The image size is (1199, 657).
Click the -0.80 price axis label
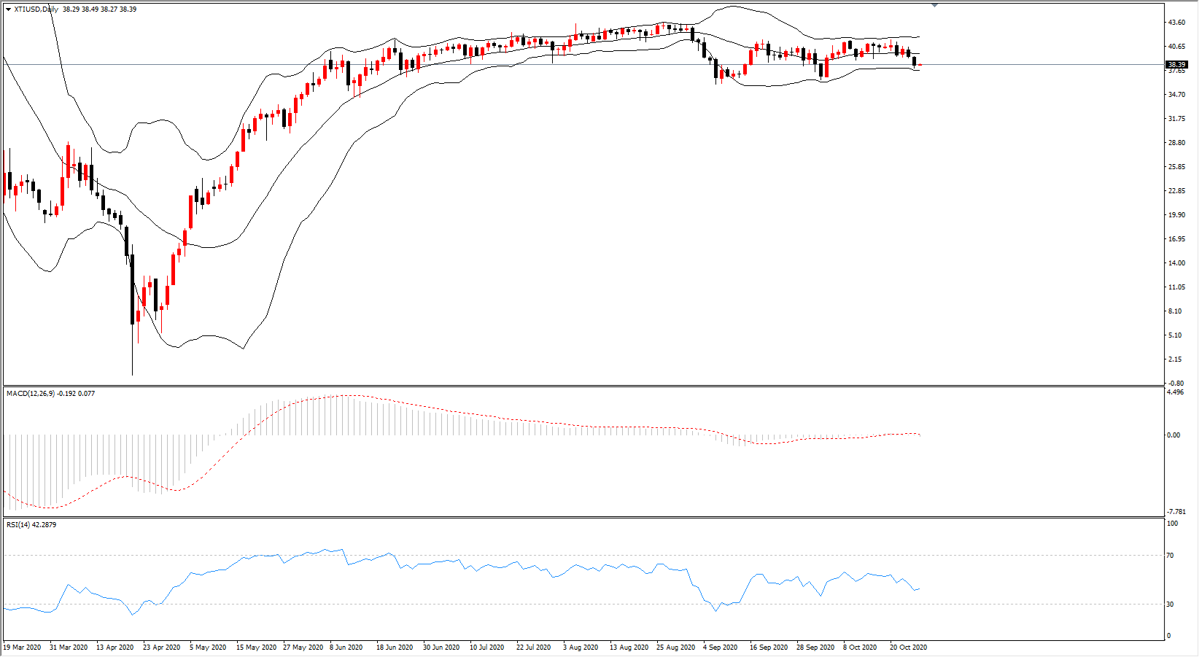[x=1176, y=383]
